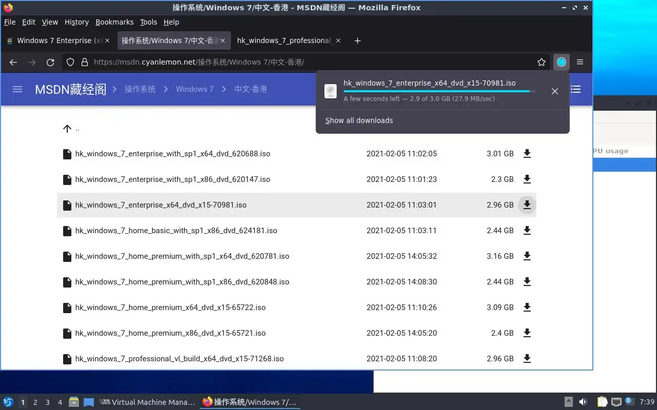Click the MSDN藏经阁 site title
The height and width of the screenshot is (410, 657).
(71, 89)
